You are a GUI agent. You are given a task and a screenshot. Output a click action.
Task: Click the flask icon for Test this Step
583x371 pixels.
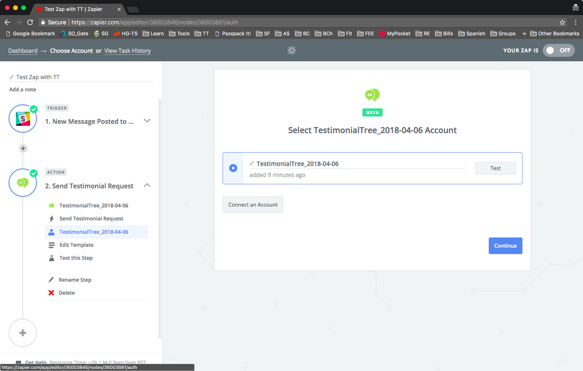point(52,258)
